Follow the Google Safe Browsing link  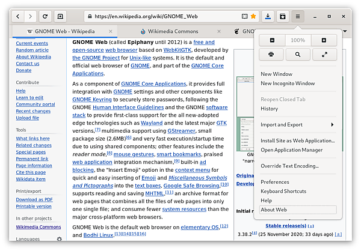coord(191,186)
